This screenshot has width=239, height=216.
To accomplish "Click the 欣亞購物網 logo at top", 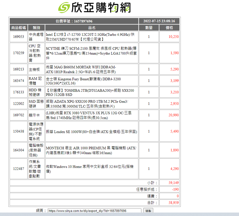I will [94, 8].
